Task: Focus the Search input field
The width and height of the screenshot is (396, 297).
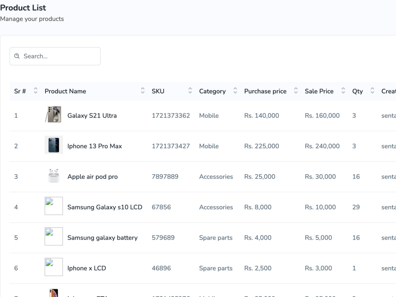Action: 55,56
